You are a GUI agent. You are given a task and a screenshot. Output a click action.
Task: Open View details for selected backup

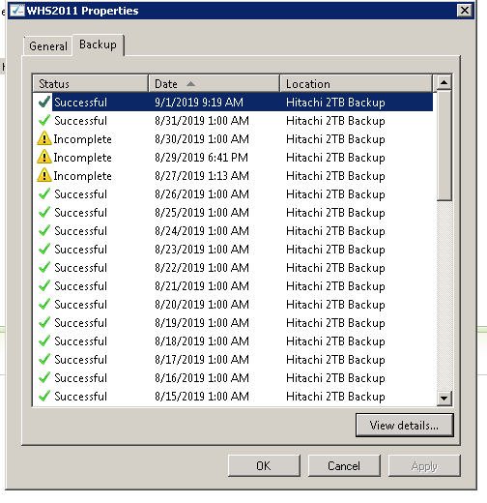pos(404,426)
